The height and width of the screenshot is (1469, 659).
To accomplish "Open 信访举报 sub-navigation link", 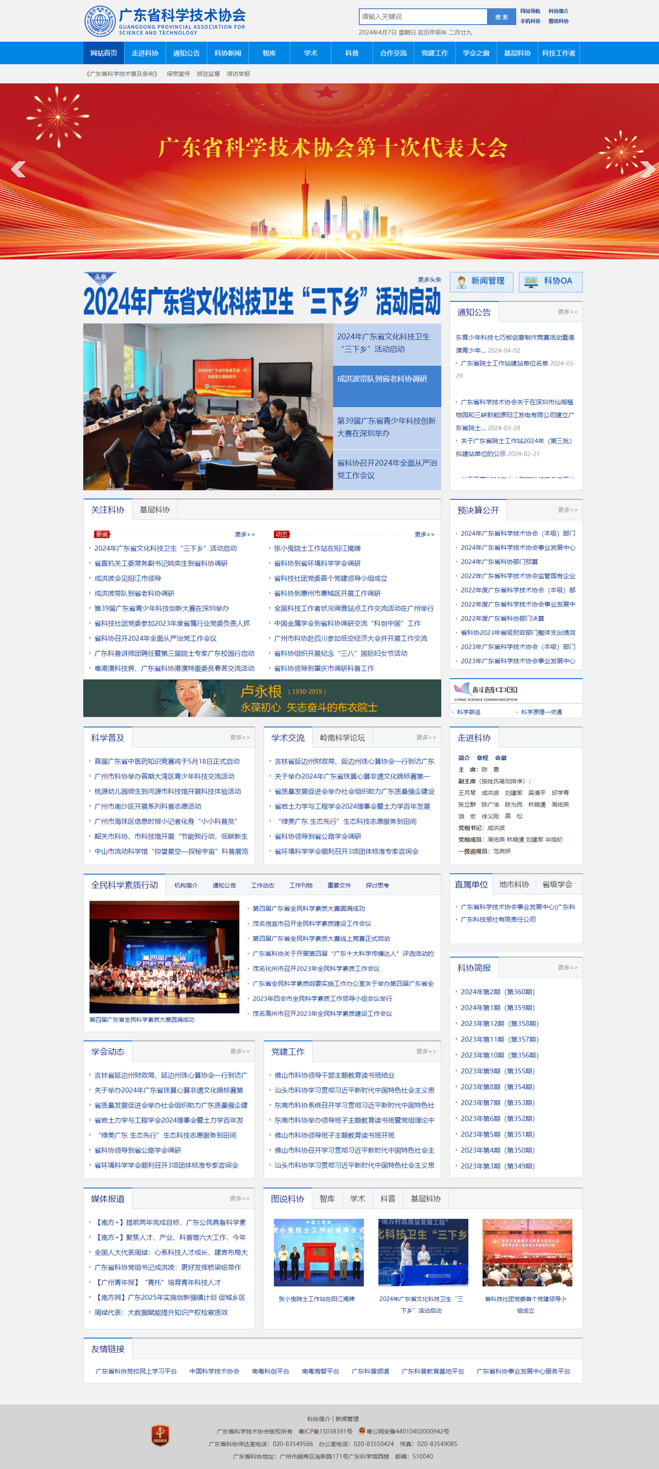I will (x=238, y=74).
